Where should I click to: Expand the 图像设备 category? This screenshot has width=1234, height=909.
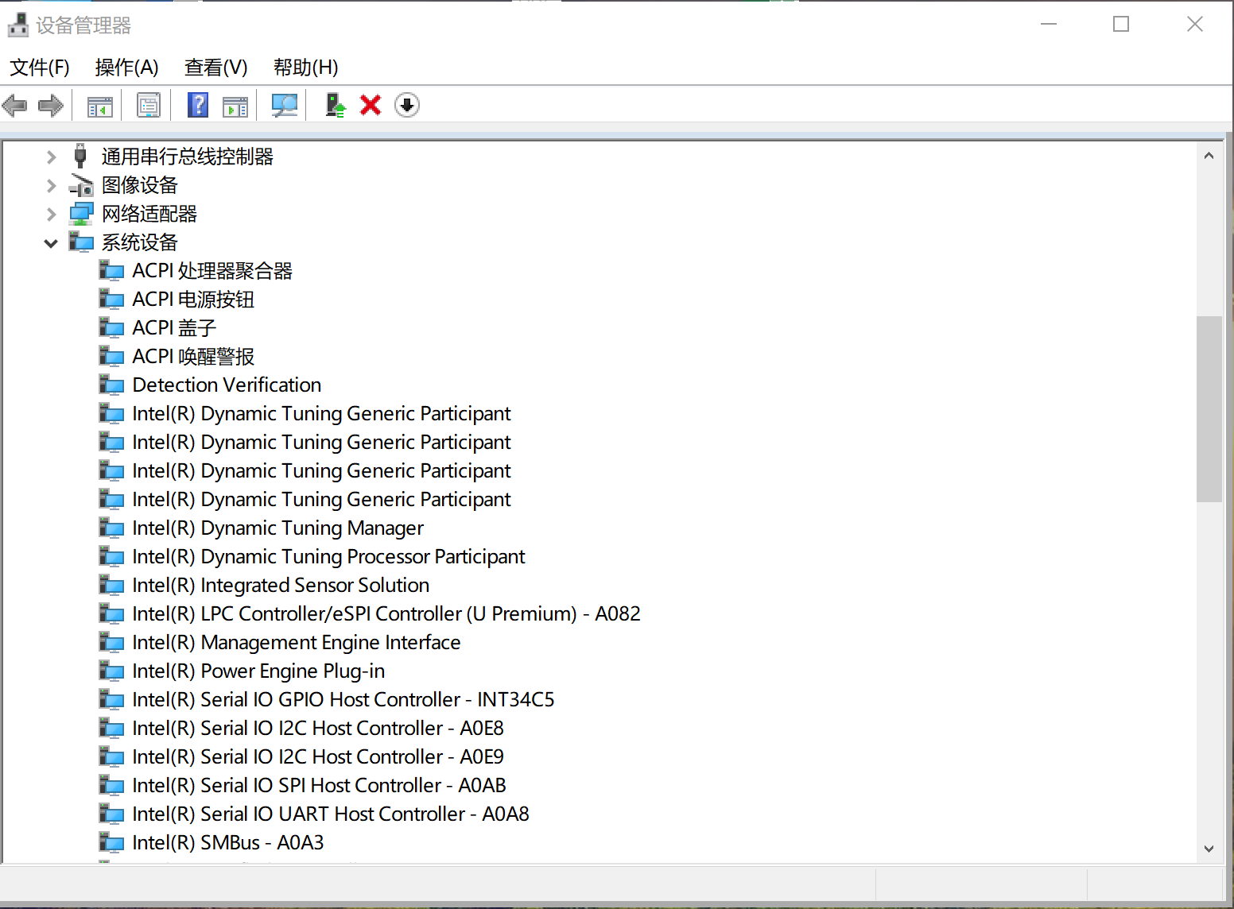51,185
